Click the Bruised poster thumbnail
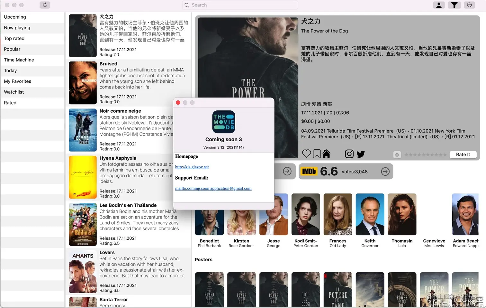 (x=83, y=83)
